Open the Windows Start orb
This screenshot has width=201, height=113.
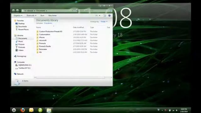[x=14, y=110]
